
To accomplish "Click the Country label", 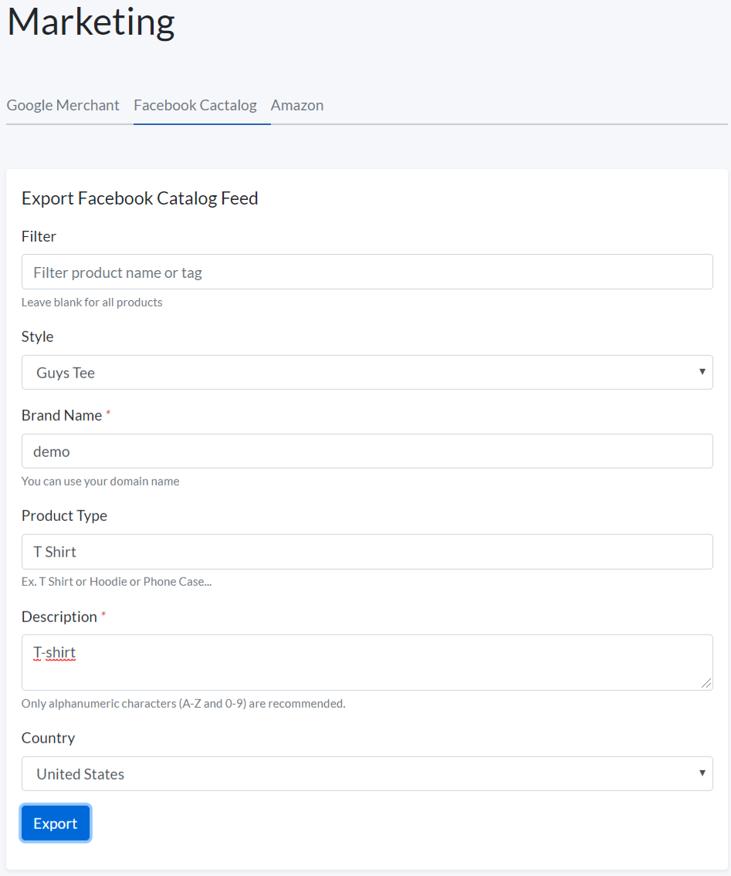I will [48, 738].
